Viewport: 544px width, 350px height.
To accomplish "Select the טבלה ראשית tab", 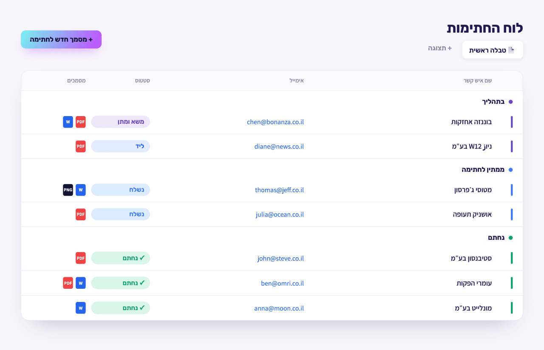I will pos(493,50).
